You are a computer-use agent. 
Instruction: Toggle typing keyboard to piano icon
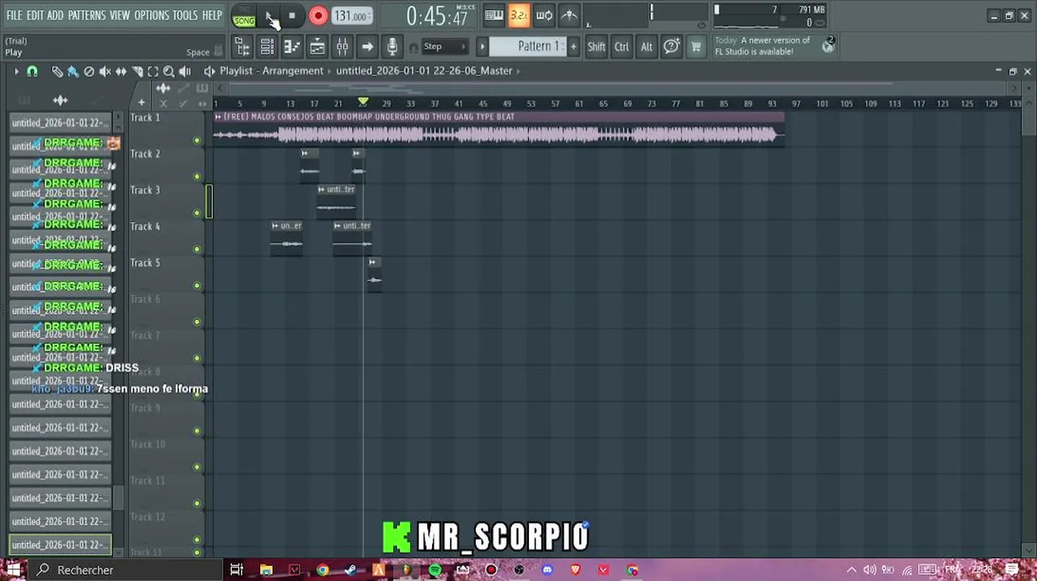point(494,15)
